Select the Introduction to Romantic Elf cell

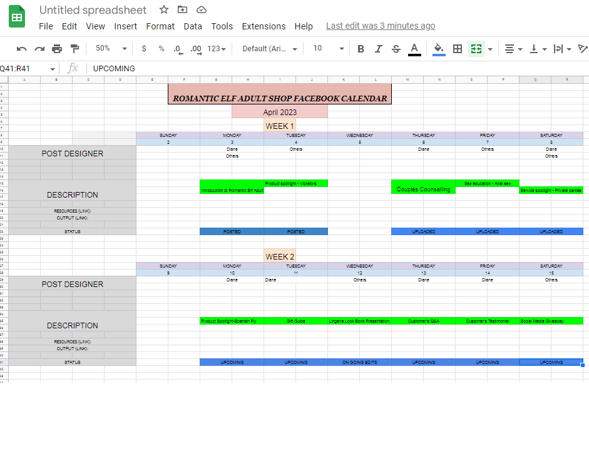[x=232, y=187]
